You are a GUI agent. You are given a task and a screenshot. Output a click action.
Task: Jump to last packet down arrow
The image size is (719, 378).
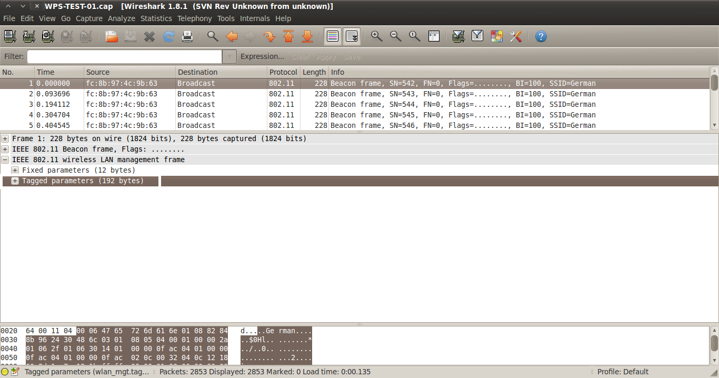pos(307,36)
